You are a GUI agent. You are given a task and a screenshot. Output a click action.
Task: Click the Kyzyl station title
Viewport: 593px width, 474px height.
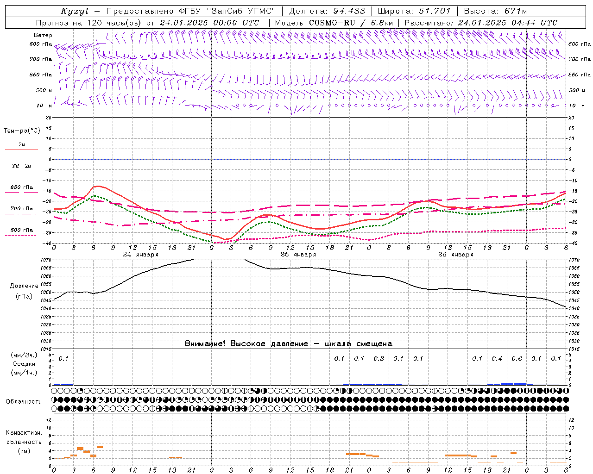pyautogui.click(x=75, y=11)
